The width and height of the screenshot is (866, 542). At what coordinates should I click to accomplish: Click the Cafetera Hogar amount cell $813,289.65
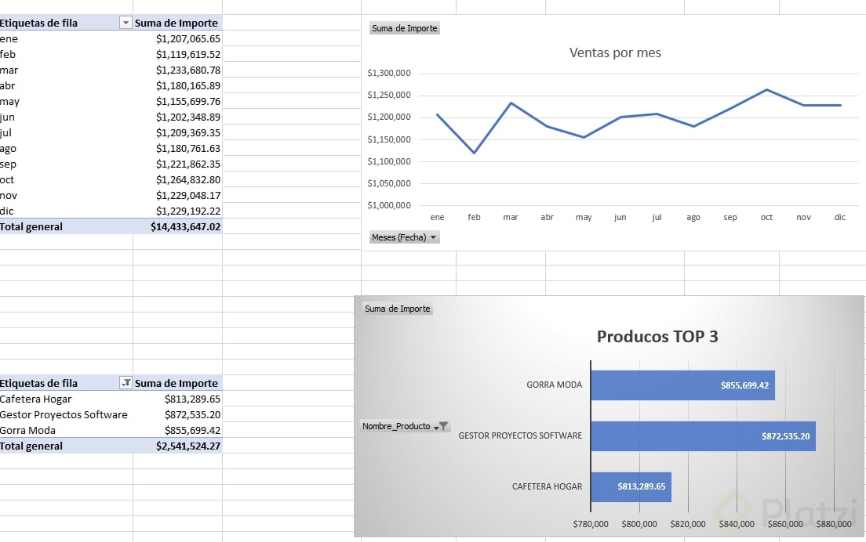[x=192, y=399]
